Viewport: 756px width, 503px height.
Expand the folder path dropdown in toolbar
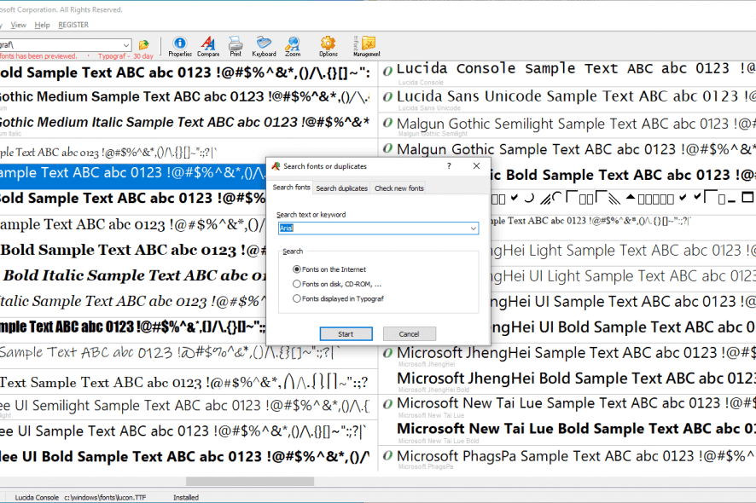[125, 45]
